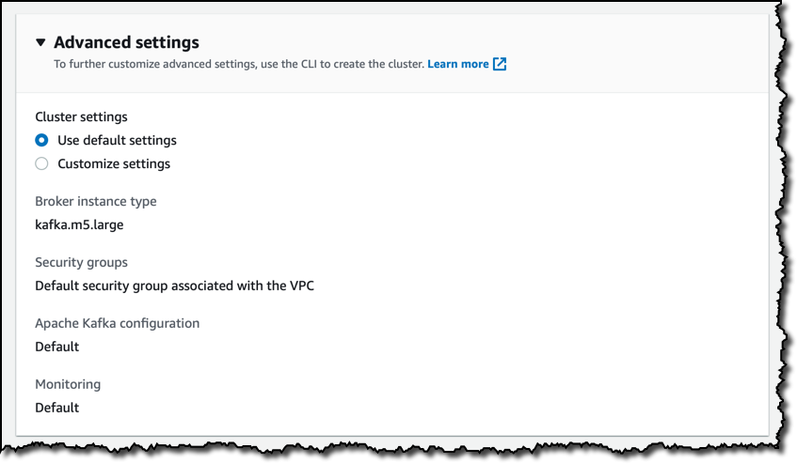797x464 pixels.
Task: Open the Learn more link
Action: (x=458, y=64)
